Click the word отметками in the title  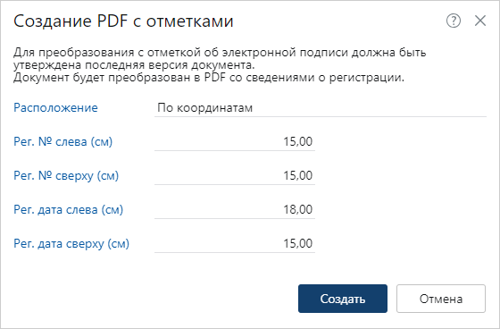click(x=189, y=21)
